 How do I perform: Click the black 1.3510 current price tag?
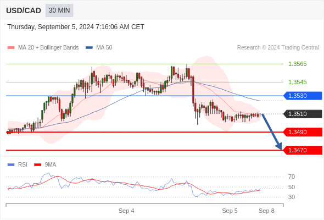click(x=303, y=114)
